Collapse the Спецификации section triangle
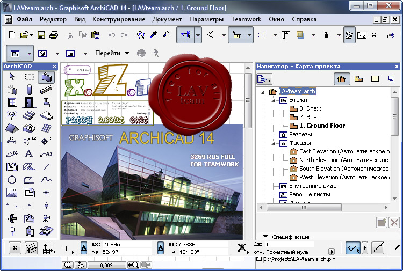This screenshot has width=403, height=271. pos(265,236)
